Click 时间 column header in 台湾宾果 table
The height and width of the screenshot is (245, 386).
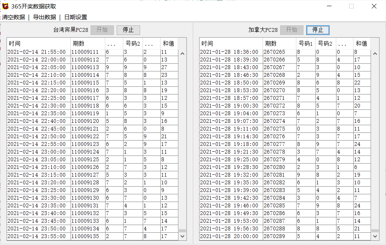(38, 43)
